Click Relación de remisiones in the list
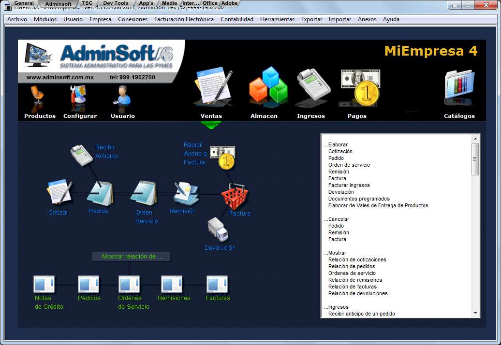The width and height of the screenshot is (501, 345). click(355, 280)
